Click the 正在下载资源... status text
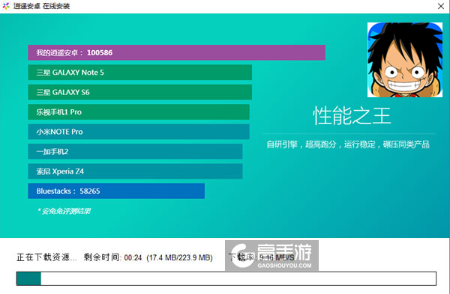Viewport: 450px width, 294px height. (46, 257)
